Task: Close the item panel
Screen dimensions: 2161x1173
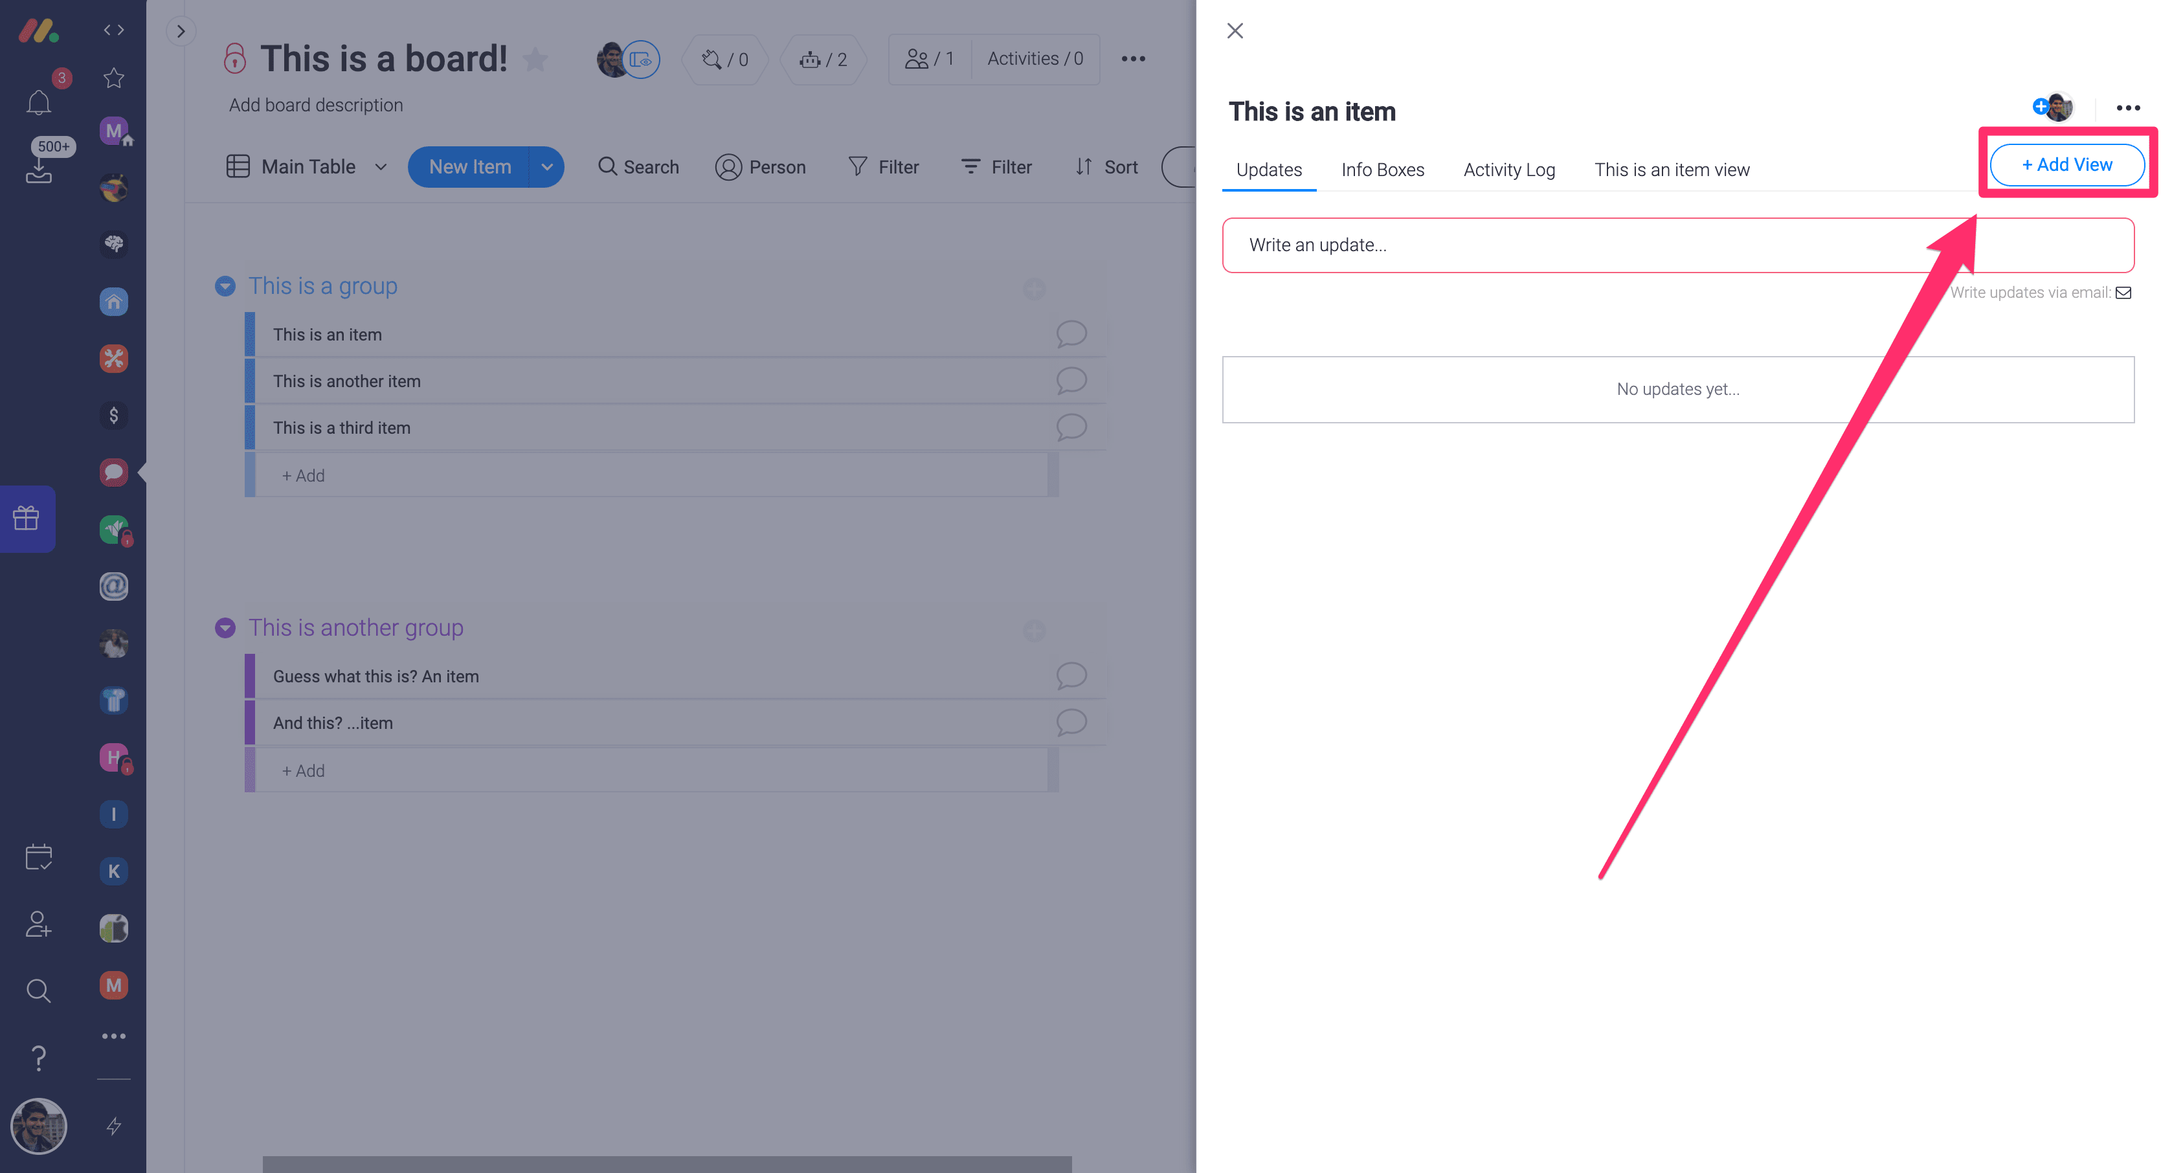Action: (1235, 31)
